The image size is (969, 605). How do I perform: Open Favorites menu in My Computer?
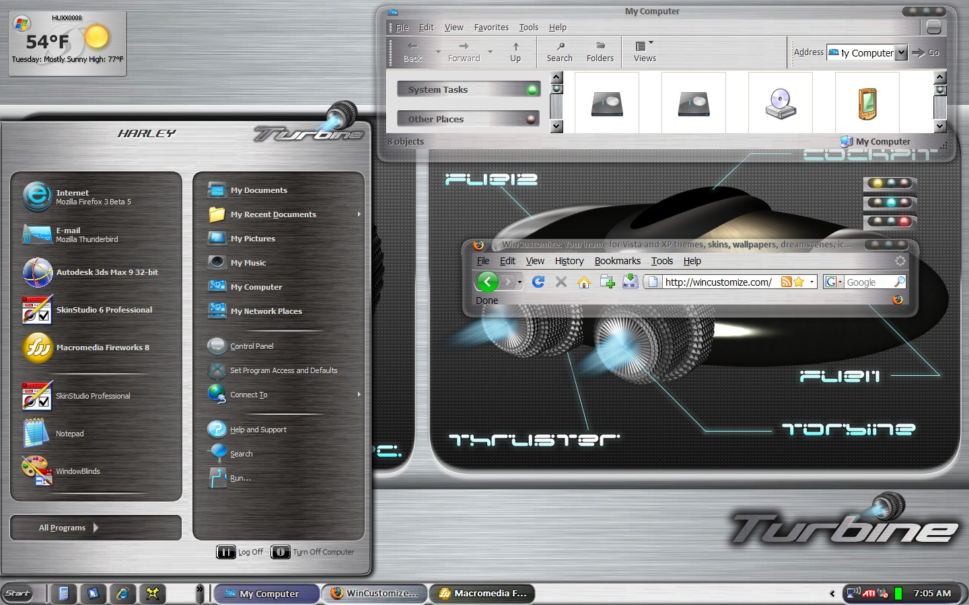[x=491, y=28]
